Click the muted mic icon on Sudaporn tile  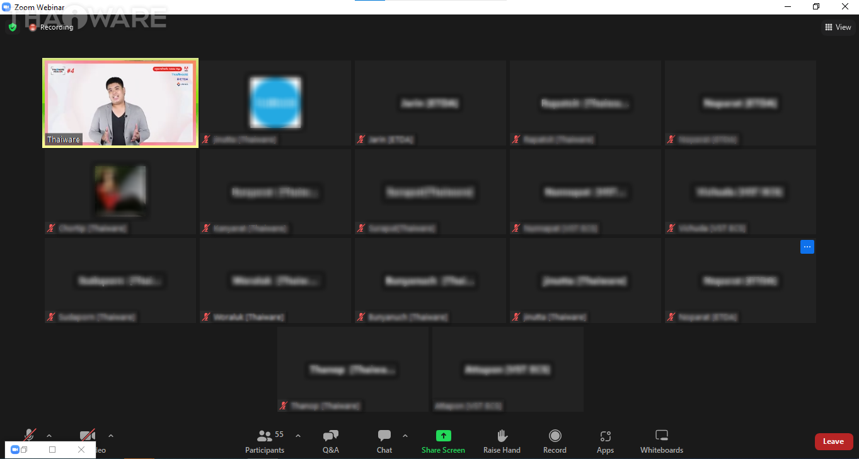coord(51,317)
